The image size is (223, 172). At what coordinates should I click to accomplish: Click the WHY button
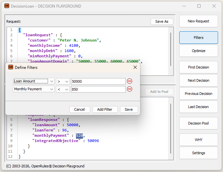coord(198,140)
